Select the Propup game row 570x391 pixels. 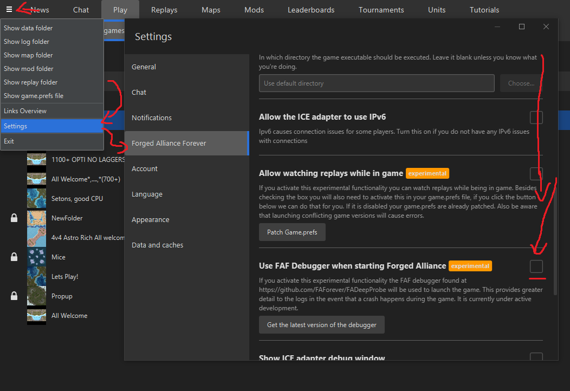pyautogui.click(x=62, y=296)
